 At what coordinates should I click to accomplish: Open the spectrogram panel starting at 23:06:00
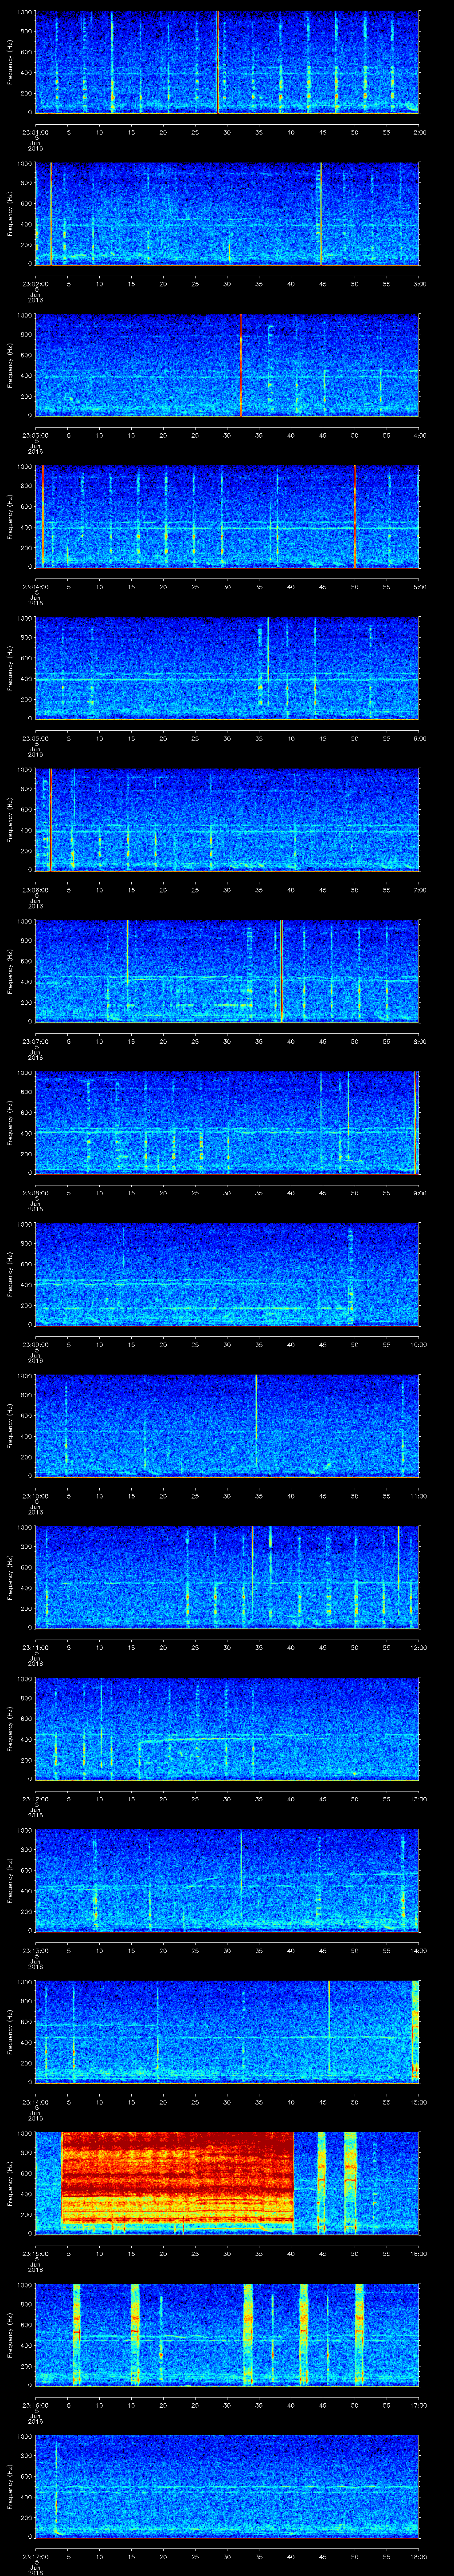pyautogui.click(x=227, y=819)
